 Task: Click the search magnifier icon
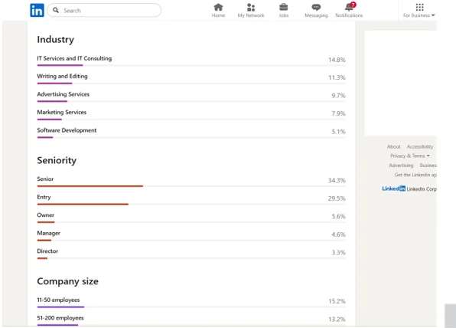point(56,10)
